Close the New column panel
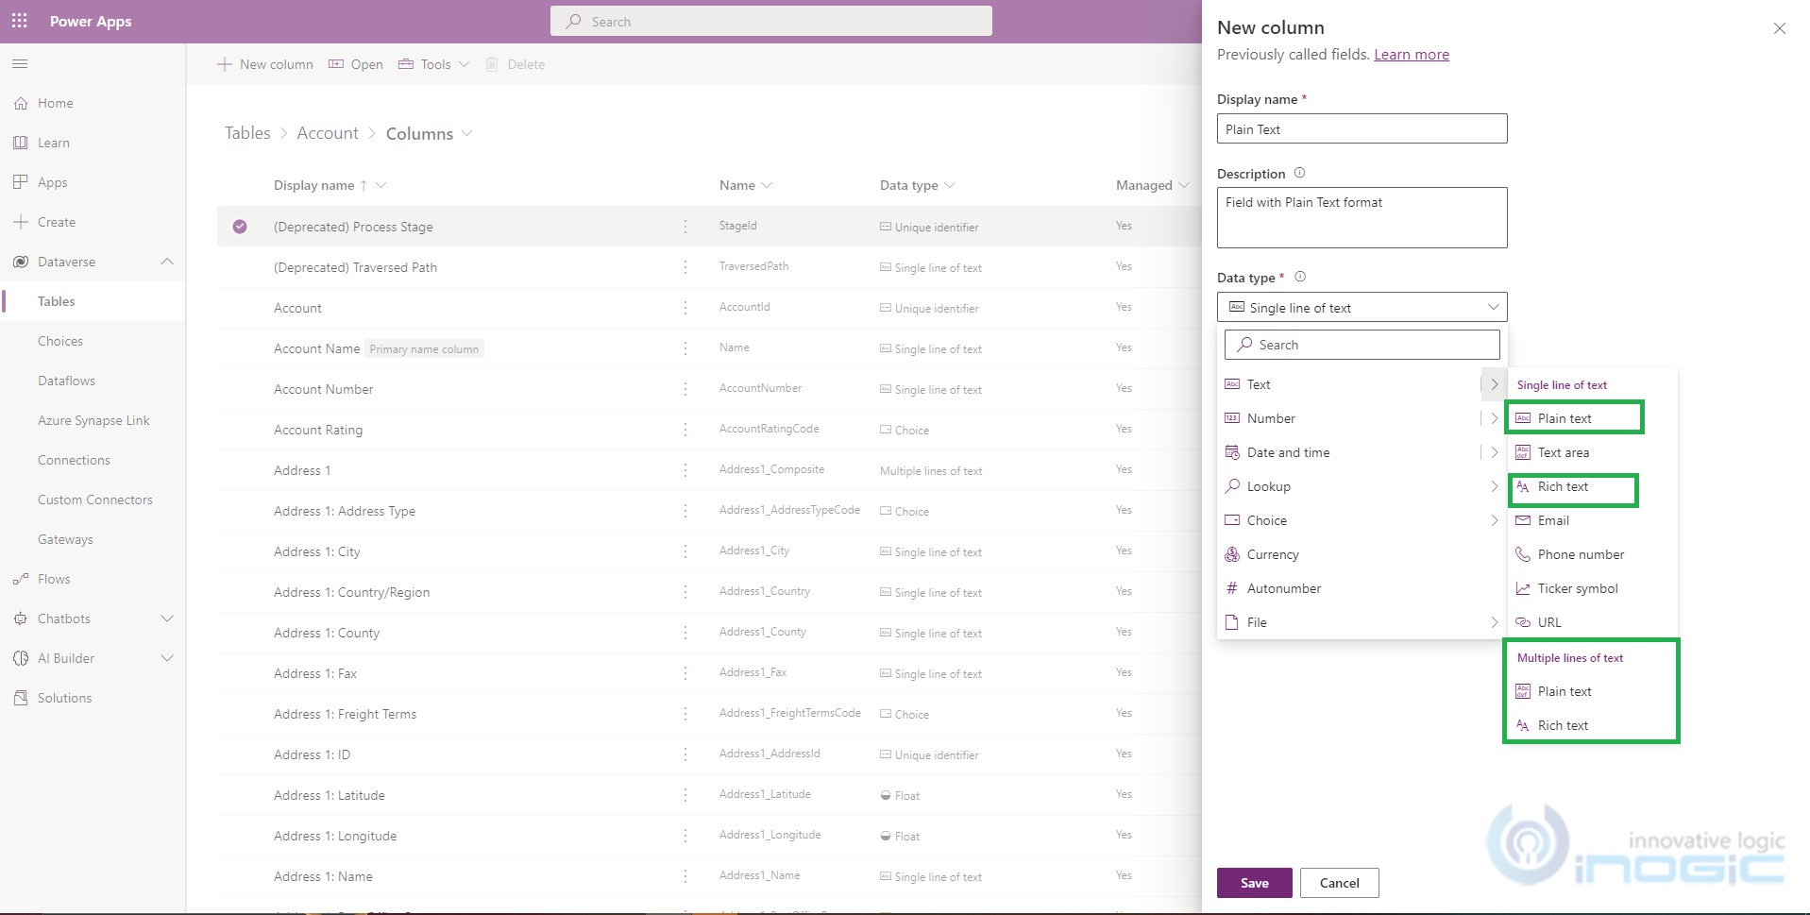 1780,28
